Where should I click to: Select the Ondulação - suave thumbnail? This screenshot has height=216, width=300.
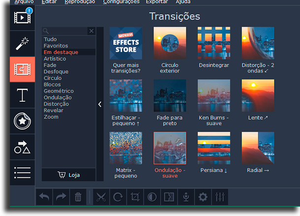[170, 148]
